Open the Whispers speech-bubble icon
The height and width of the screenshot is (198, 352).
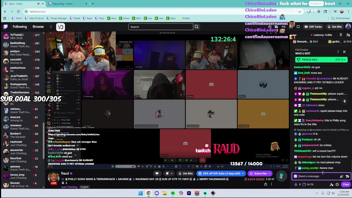coord(298,27)
